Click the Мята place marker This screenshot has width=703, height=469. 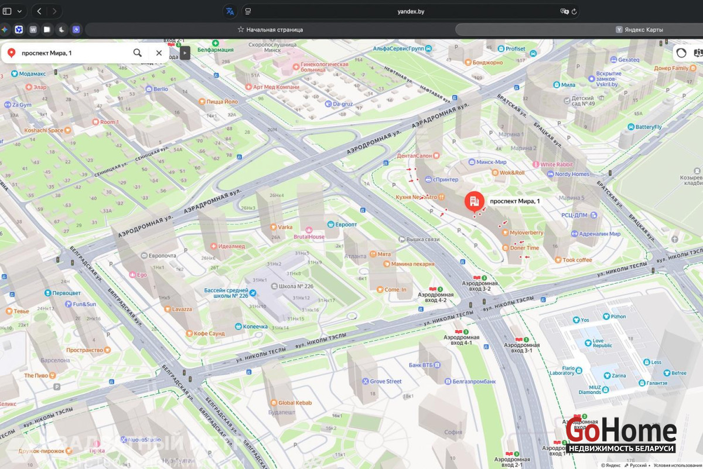click(373, 254)
